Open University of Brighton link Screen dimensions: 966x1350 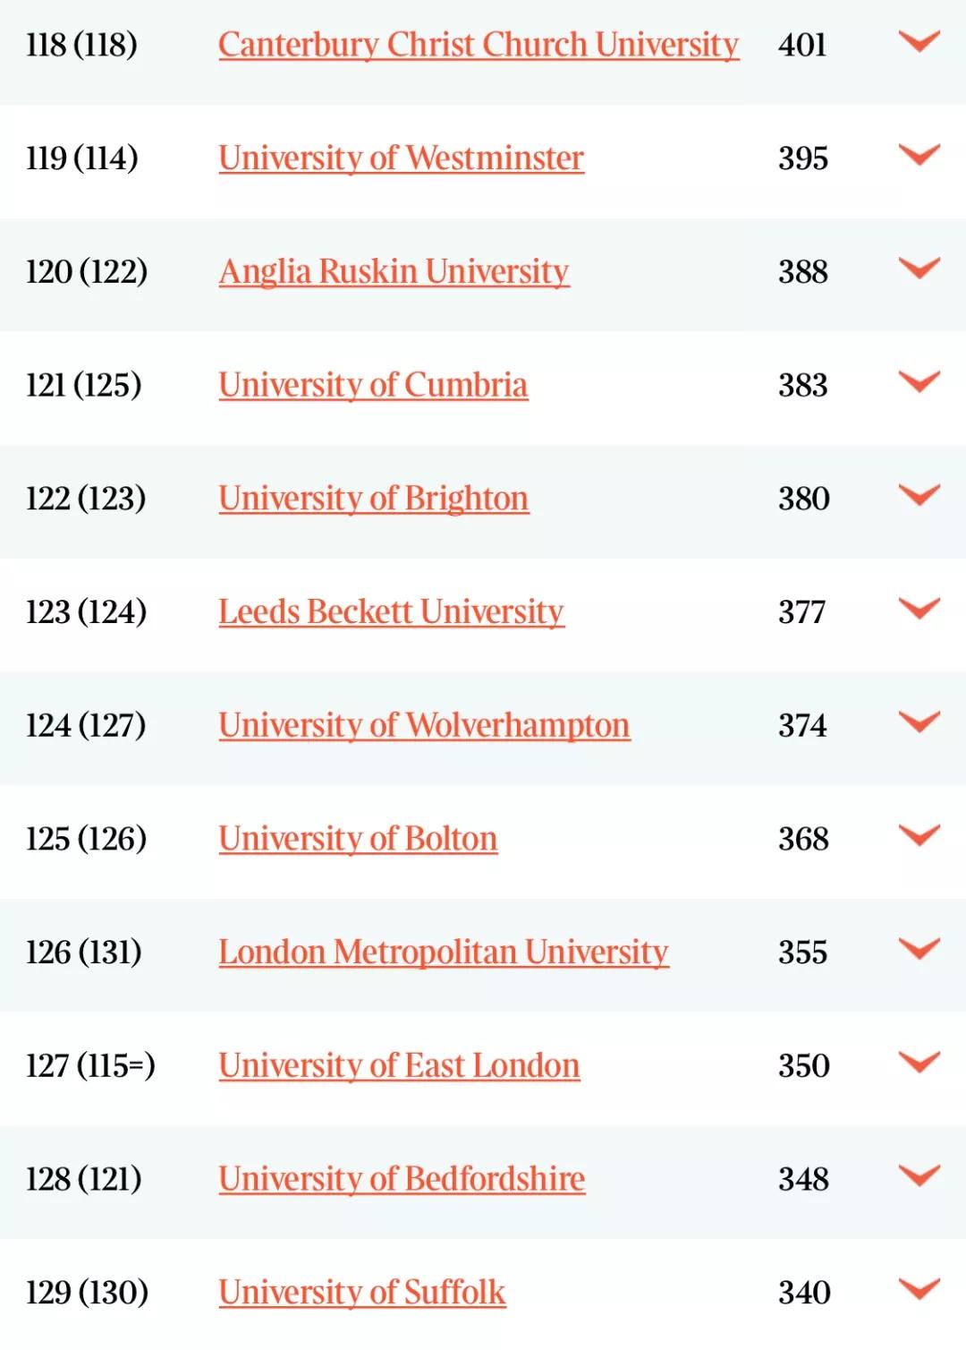[373, 499]
